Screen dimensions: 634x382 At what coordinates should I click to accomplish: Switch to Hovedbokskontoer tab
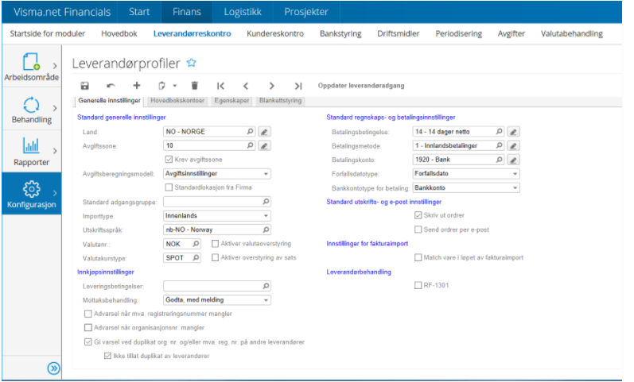coord(177,101)
